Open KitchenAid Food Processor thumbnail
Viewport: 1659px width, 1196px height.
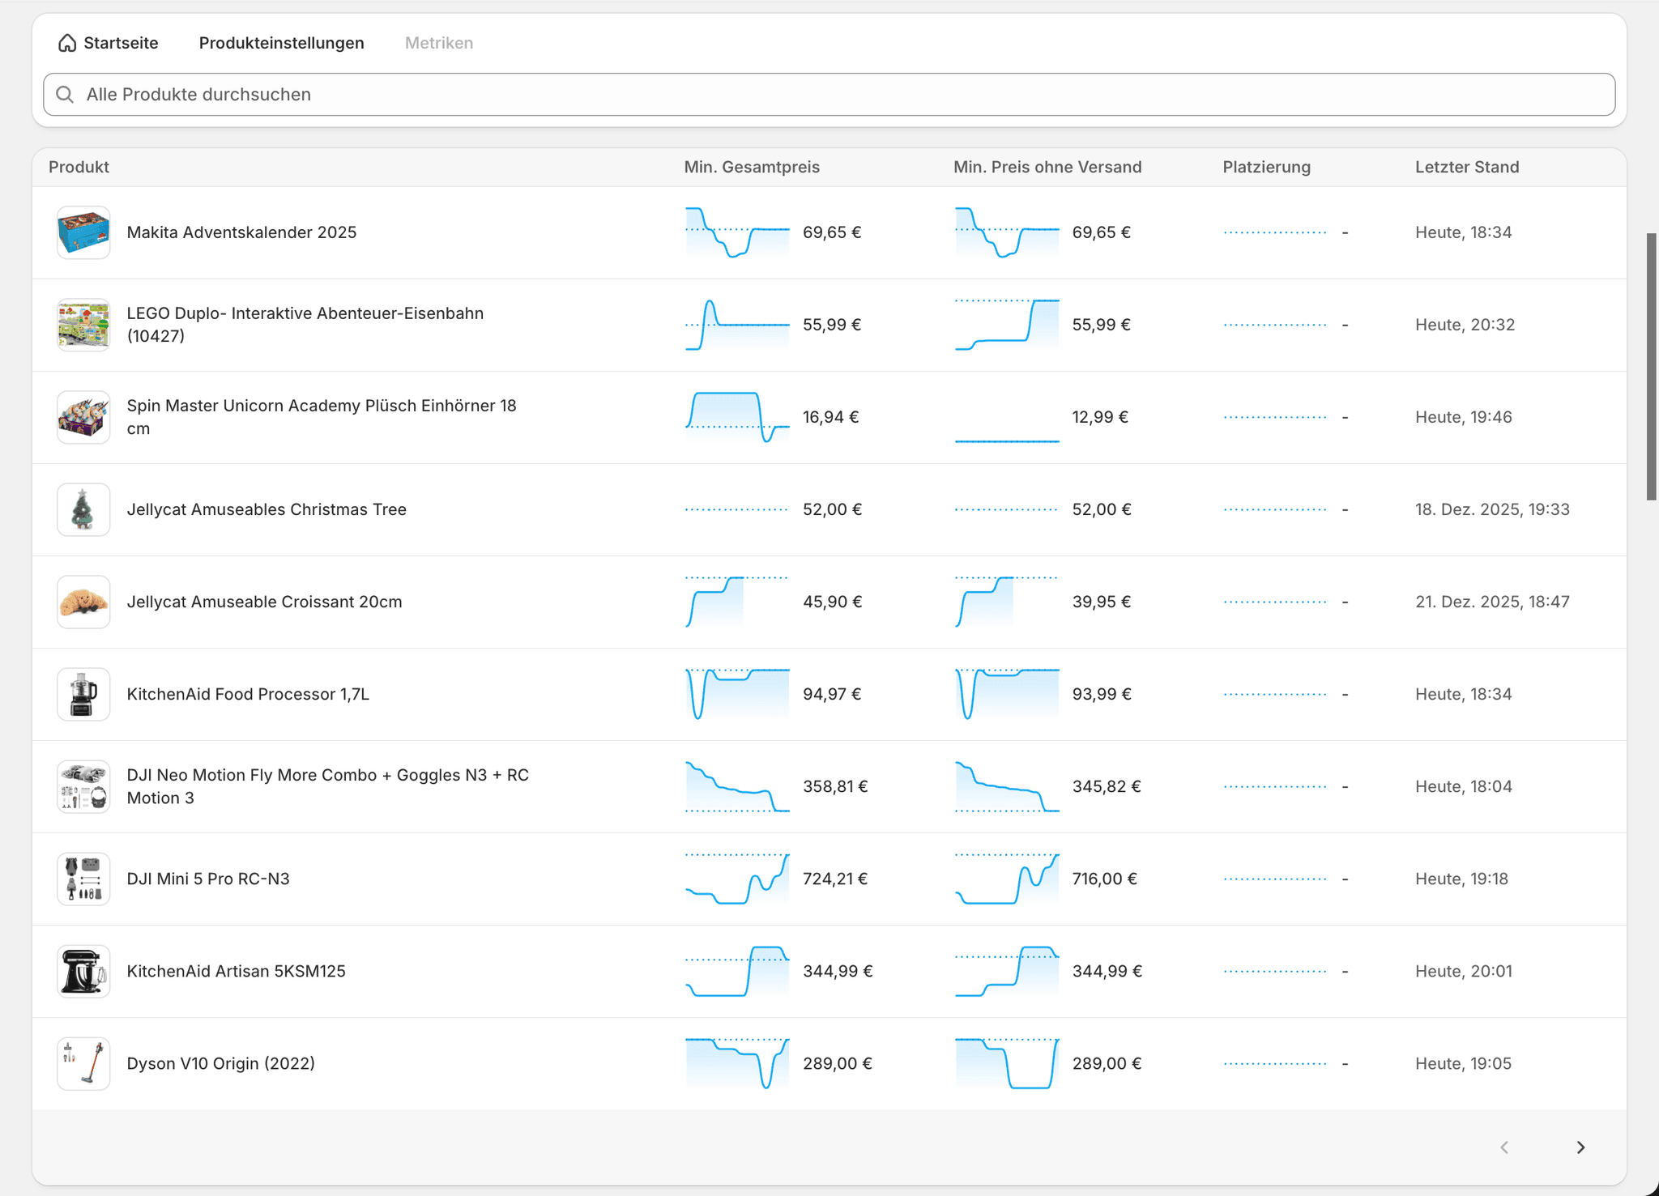[x=83, y=694]
